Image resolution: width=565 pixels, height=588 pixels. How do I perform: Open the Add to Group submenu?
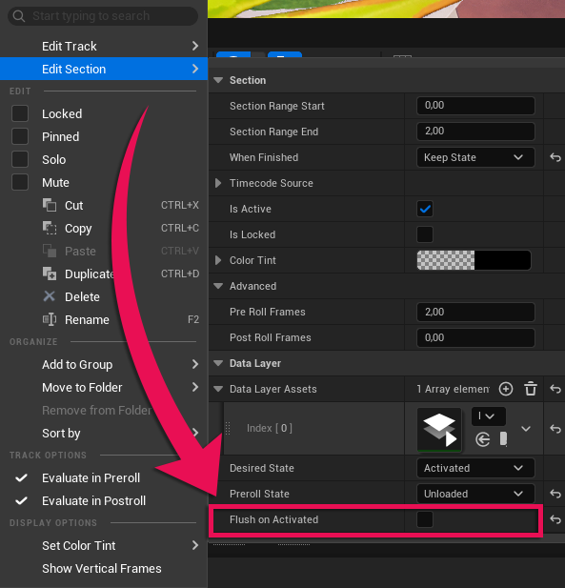point(104,364)
